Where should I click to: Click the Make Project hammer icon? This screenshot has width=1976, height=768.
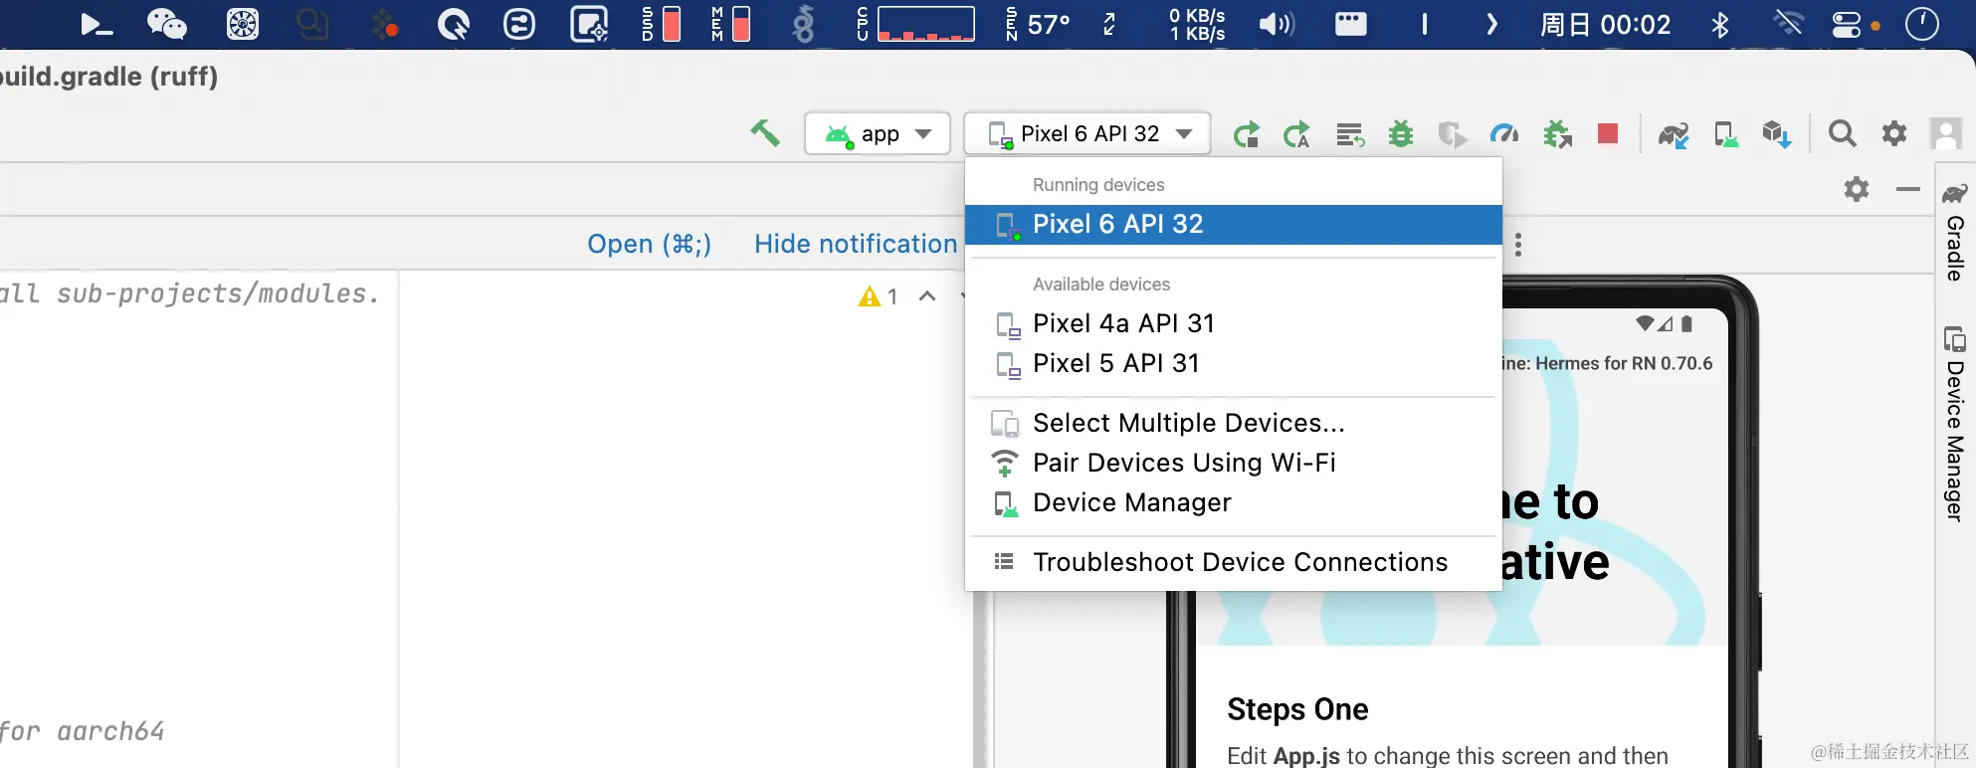[764, 133]
